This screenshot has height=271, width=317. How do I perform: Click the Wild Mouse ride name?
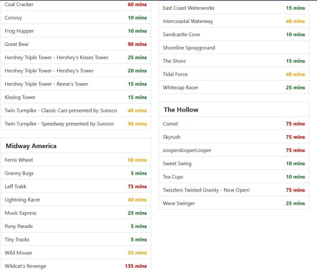pos(18,253)
